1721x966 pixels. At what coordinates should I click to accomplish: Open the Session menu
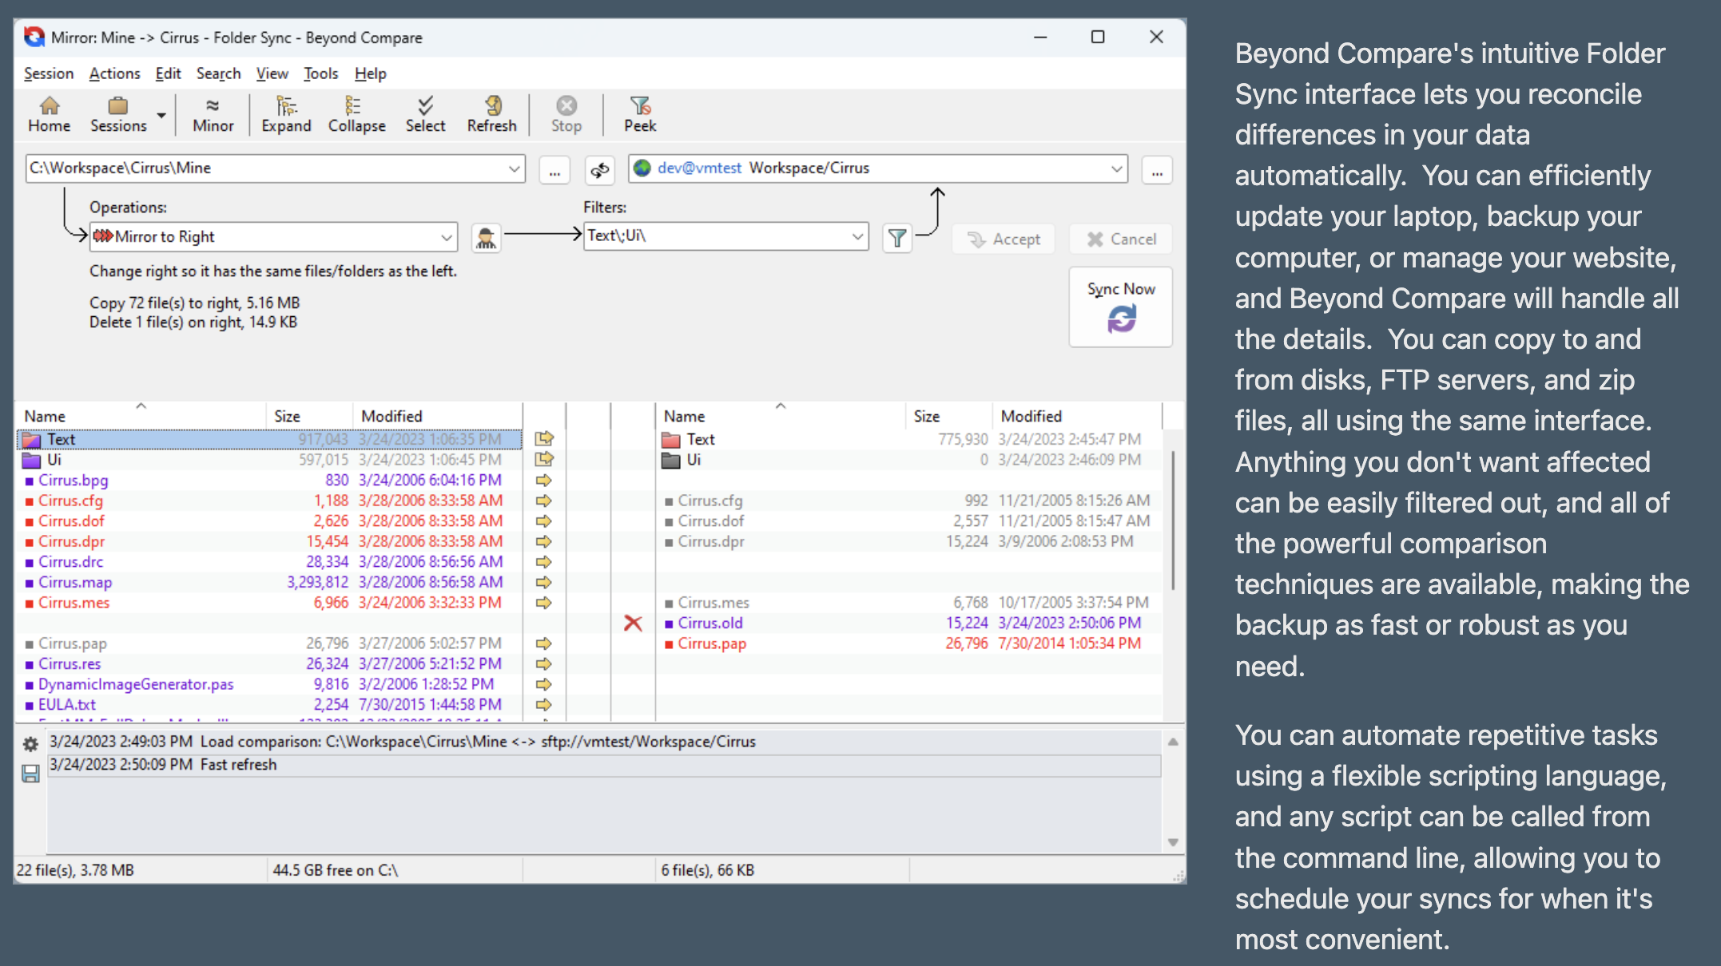click(49, 73)
